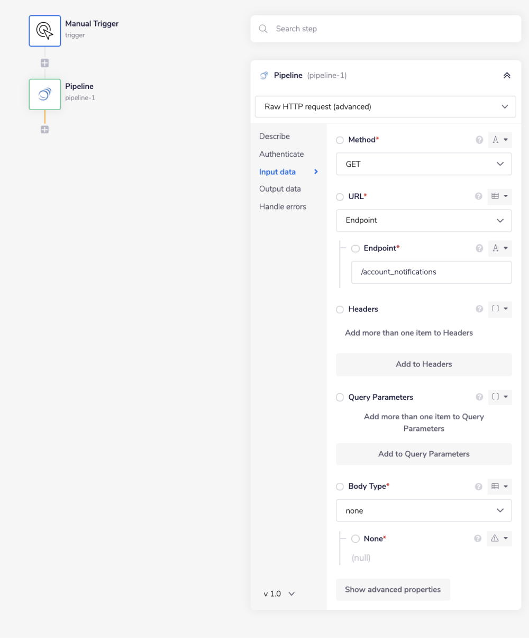Open the GET method dropdown

[x=424, y=164]
